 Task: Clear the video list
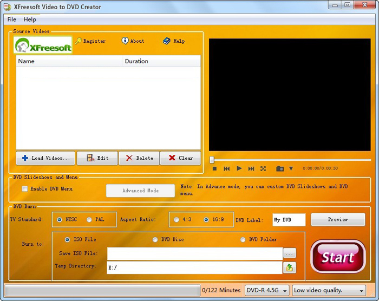coord(180,158)
